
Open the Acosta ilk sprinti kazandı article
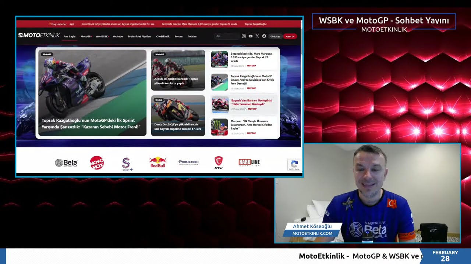176,81
